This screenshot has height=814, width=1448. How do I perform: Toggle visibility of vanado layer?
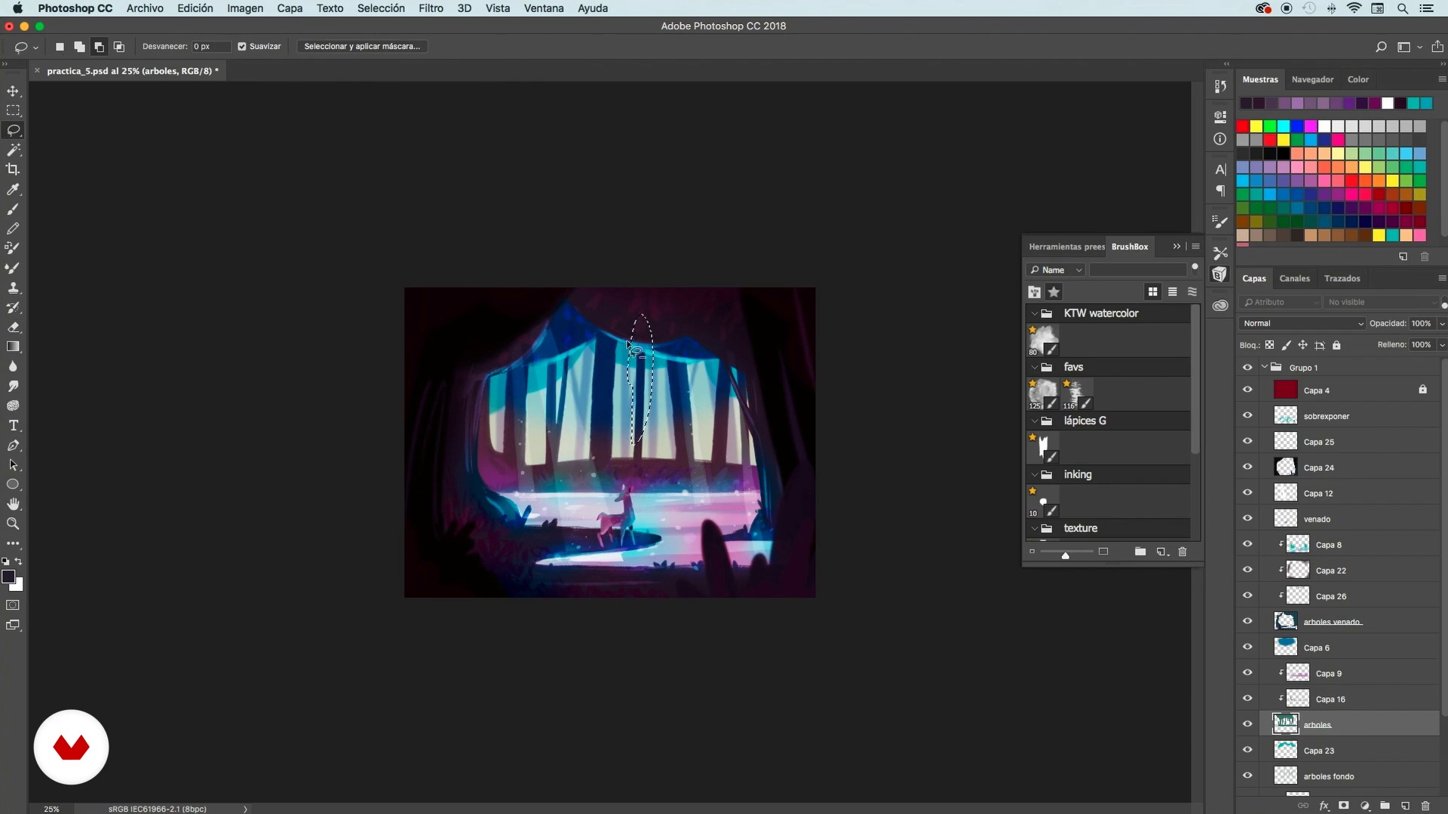click(x=1248, y=518)
